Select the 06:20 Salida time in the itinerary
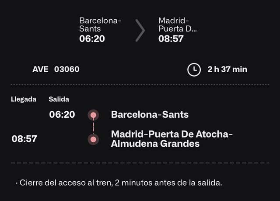Image resolution: width=280 pixels, height=201 pixels. 62,115
